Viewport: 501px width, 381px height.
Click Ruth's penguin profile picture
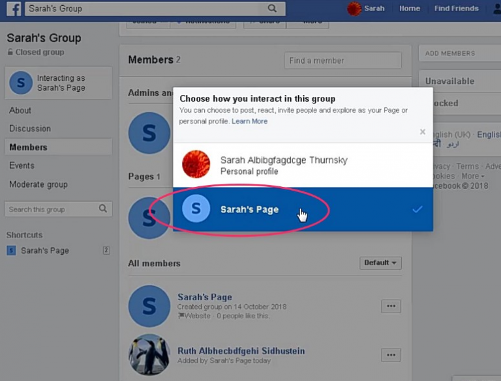coord(149,354)
